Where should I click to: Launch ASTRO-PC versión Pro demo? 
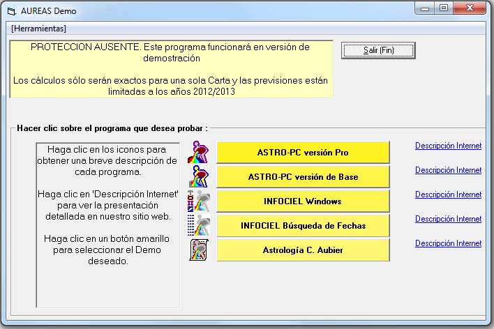click(x=303, y=153)
